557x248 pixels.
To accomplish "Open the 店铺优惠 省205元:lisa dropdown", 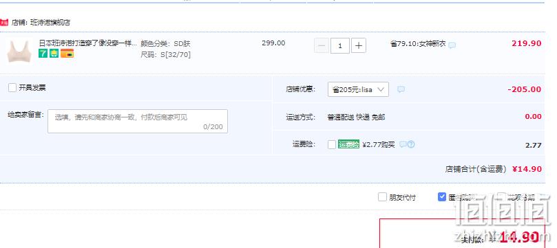I will (358, 89).
